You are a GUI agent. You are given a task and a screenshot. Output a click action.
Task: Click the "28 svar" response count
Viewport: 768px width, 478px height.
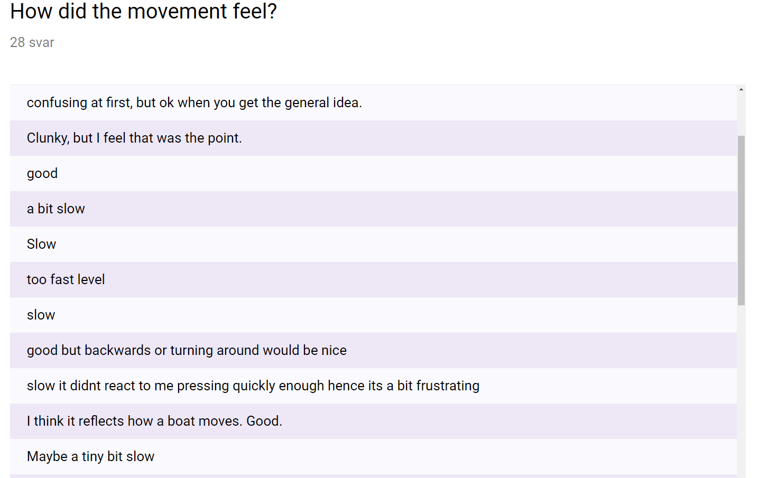click(x=32, y=43)
